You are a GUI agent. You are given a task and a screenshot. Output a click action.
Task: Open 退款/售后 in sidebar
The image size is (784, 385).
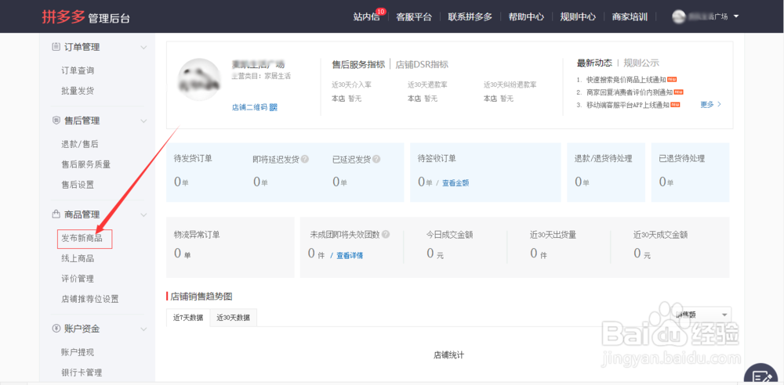click(80, 144)
